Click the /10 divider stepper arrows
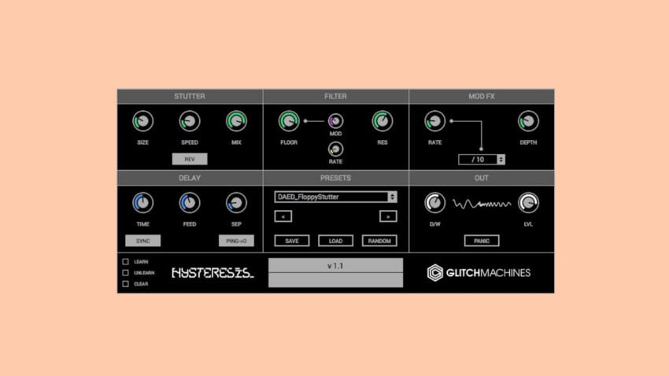The width and height of the screenshot is (669, 376). [501, 160]
